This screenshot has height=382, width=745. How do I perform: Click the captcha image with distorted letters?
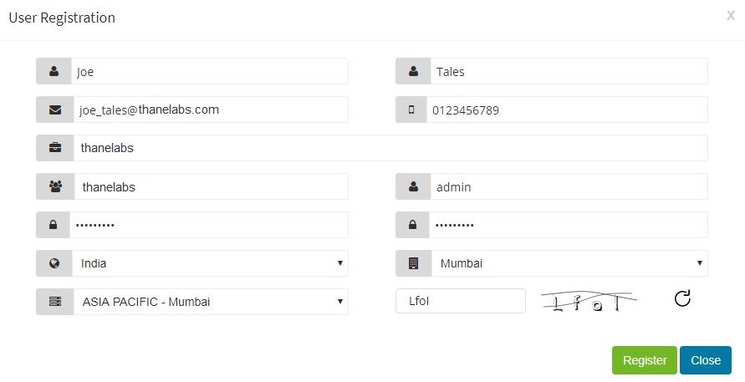pos(588,301)
